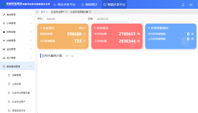Click the 上月异常报警数 label
198x113 pixels.
coord(157,39)
